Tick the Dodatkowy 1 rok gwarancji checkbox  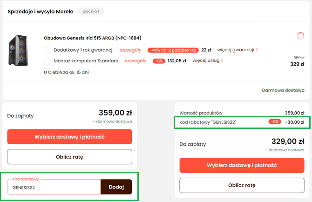click(47, 50)
